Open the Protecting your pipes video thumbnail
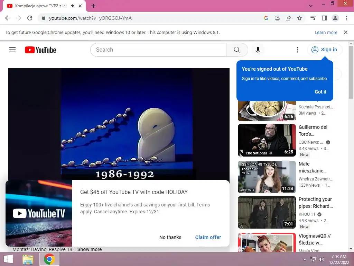Viewport: 354px width, 266px height. pos(267,212)
